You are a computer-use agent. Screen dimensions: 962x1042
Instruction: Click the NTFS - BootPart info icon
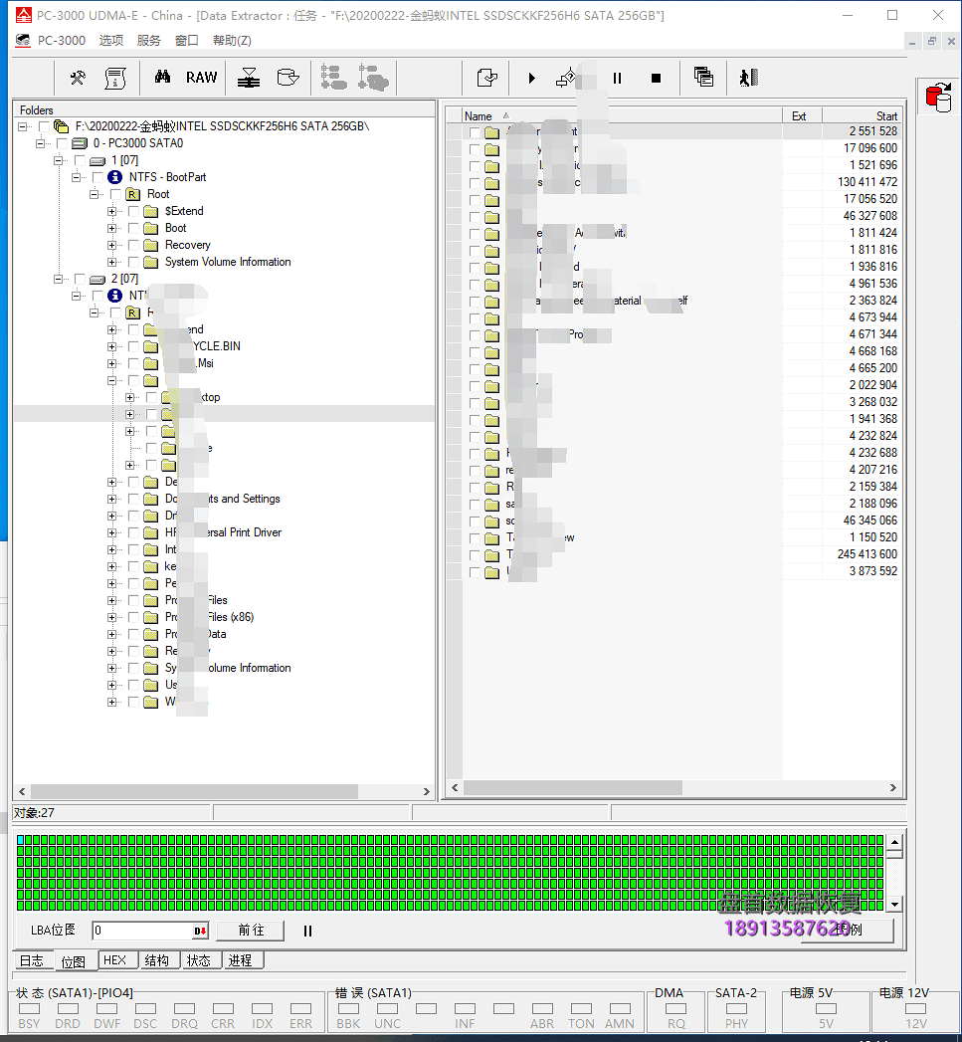(x=114, y=177)
